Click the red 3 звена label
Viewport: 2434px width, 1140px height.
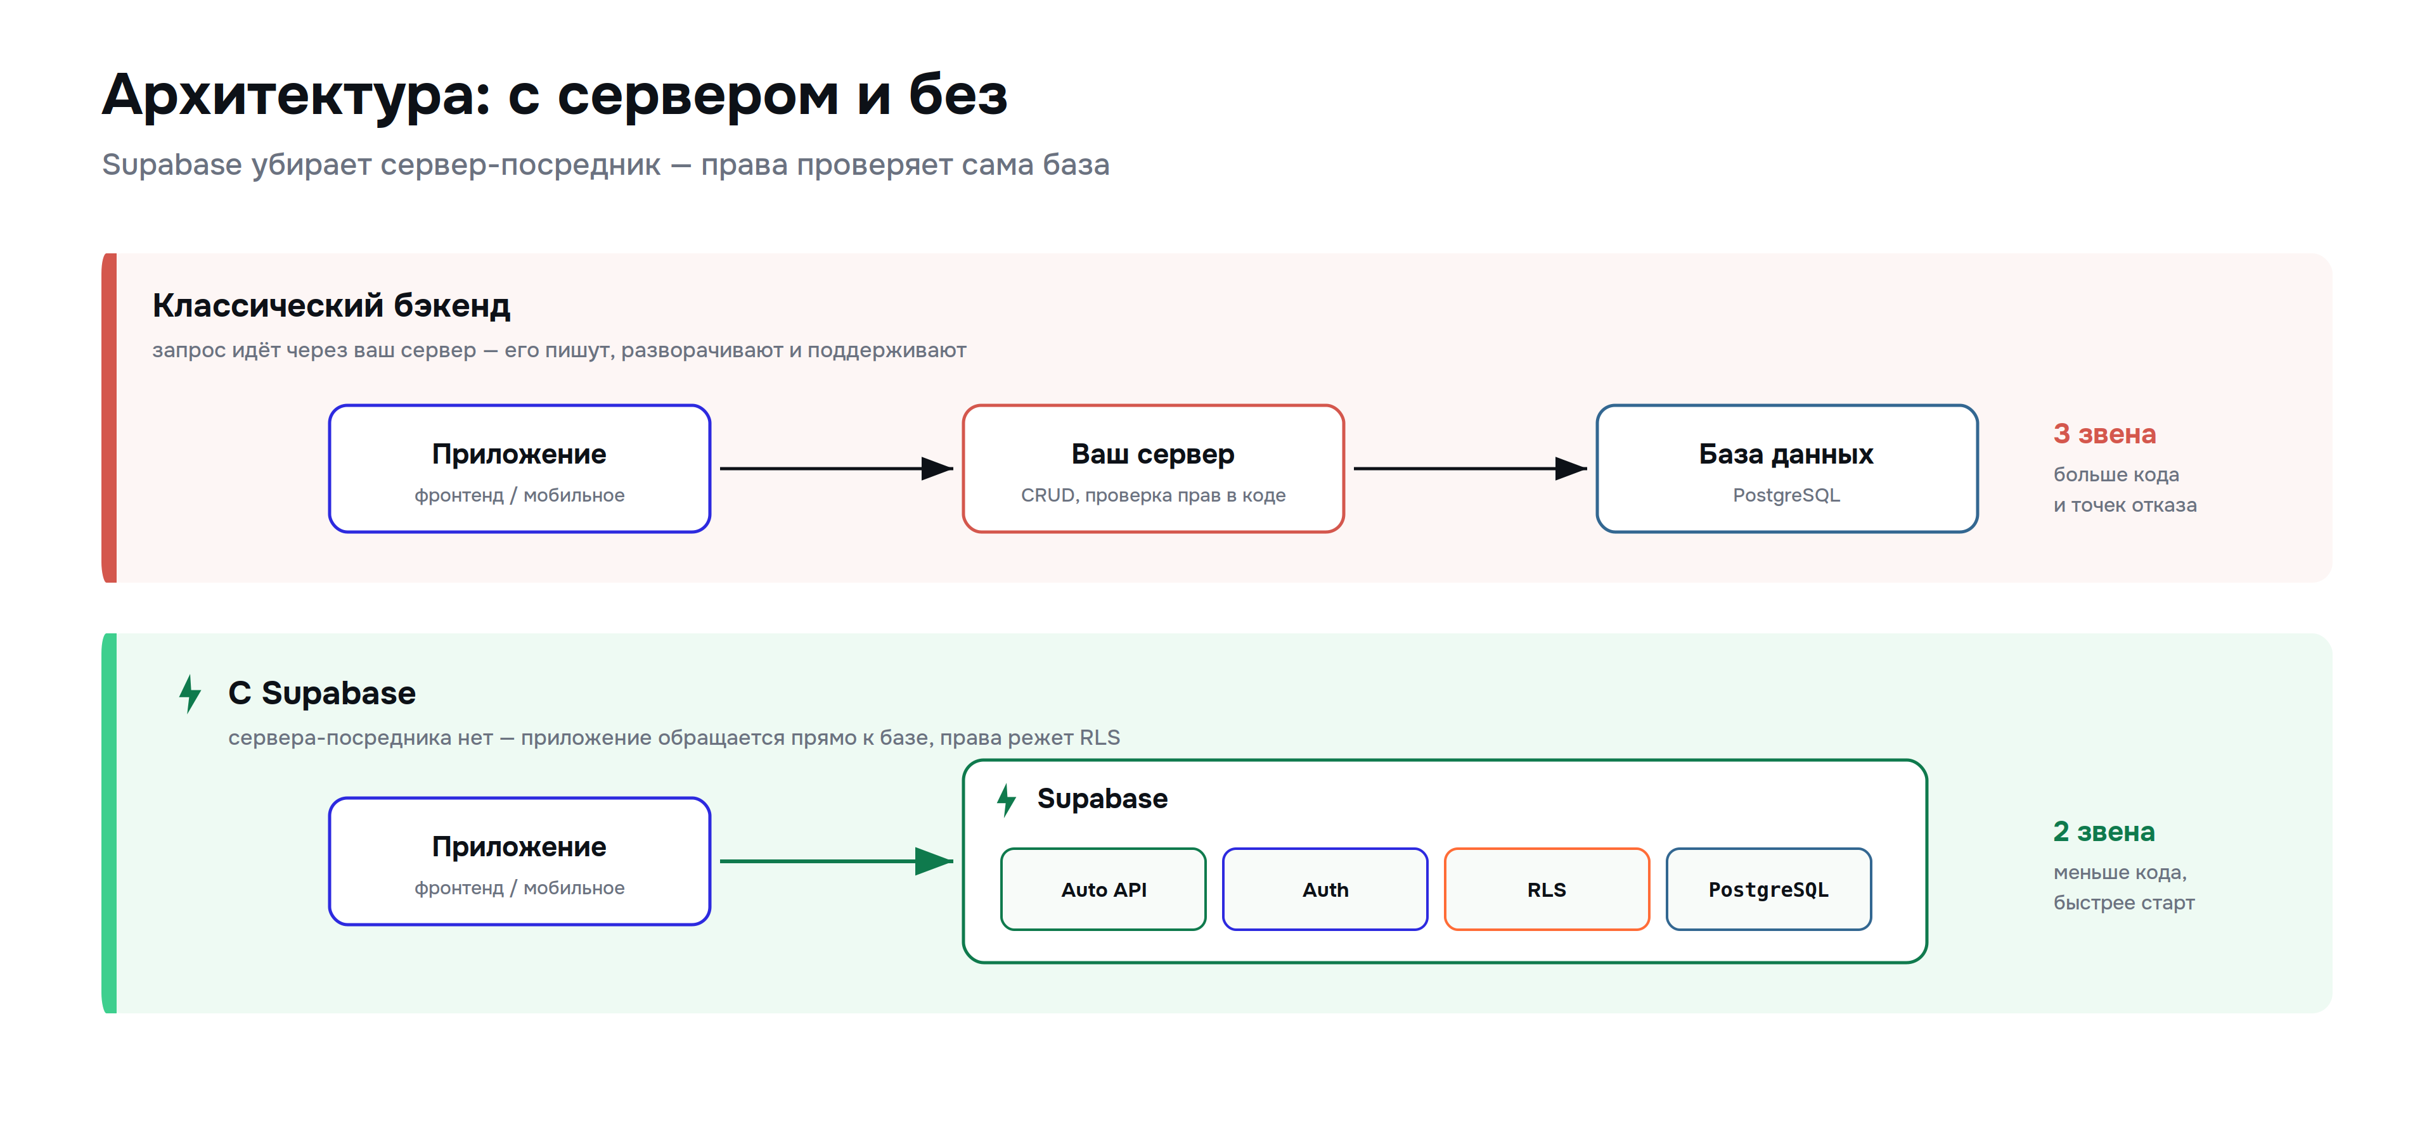pos(2104,434)
